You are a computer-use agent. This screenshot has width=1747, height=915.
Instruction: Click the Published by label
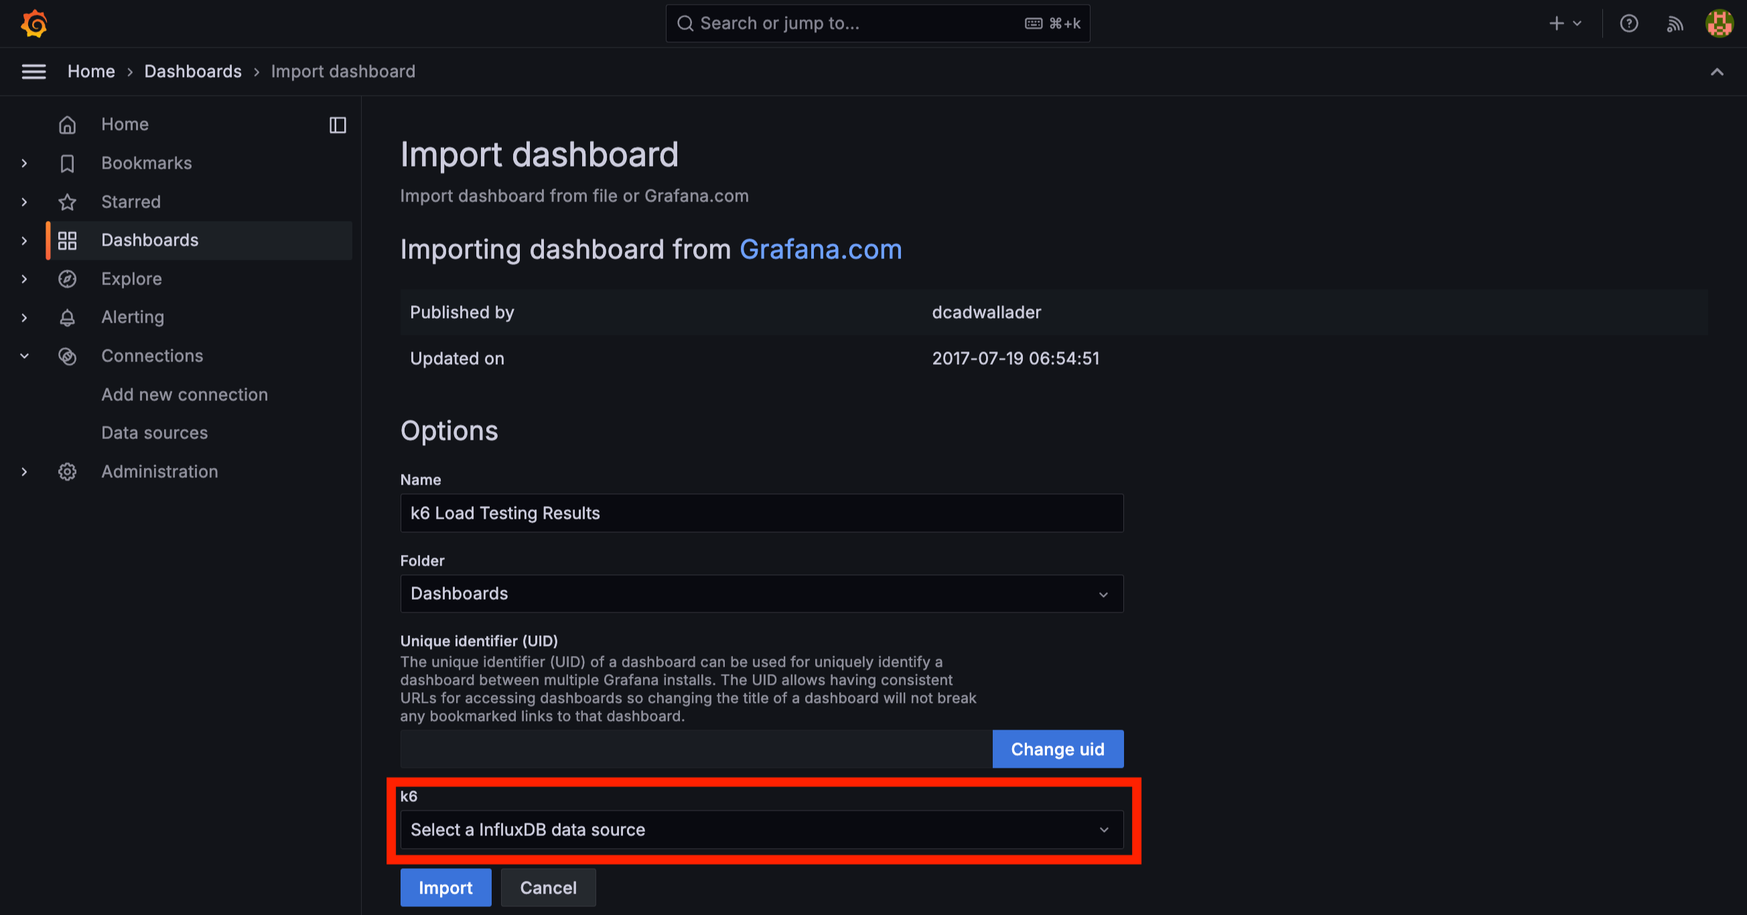(x=462, y=313)
